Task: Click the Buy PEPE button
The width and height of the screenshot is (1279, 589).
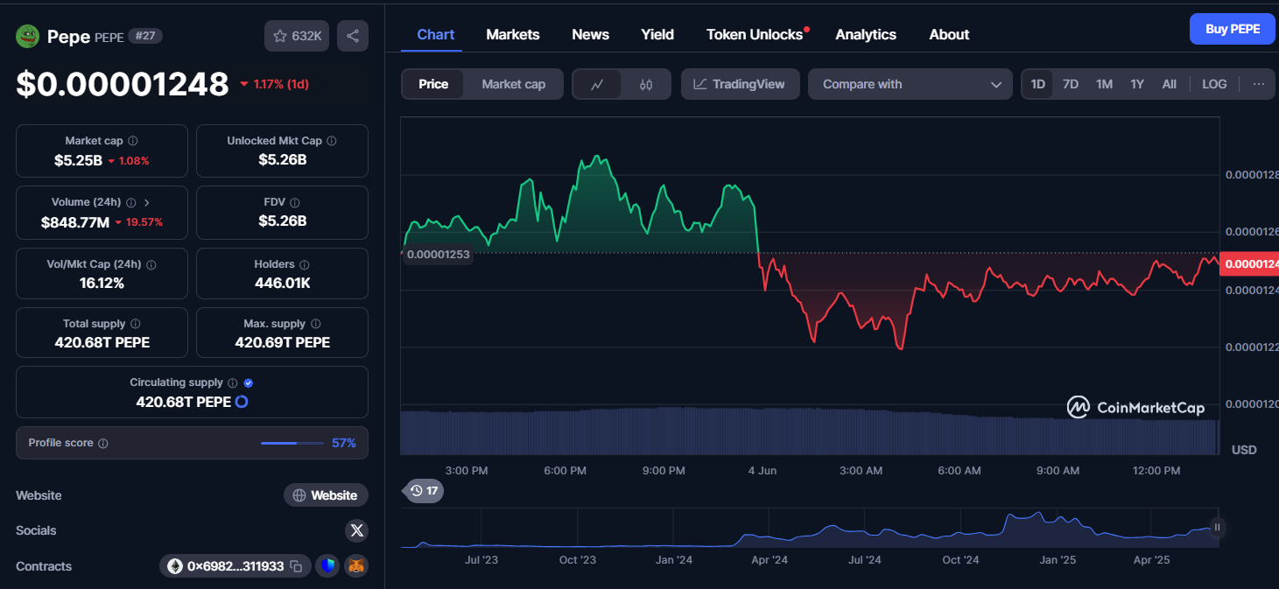Action: pos(1233,29)
